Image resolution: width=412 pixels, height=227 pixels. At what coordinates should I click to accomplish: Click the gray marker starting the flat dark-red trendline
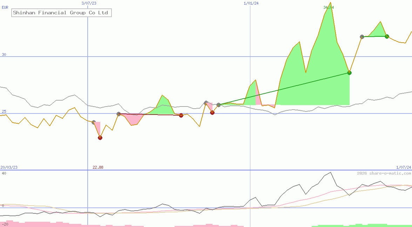coord(118,113)
